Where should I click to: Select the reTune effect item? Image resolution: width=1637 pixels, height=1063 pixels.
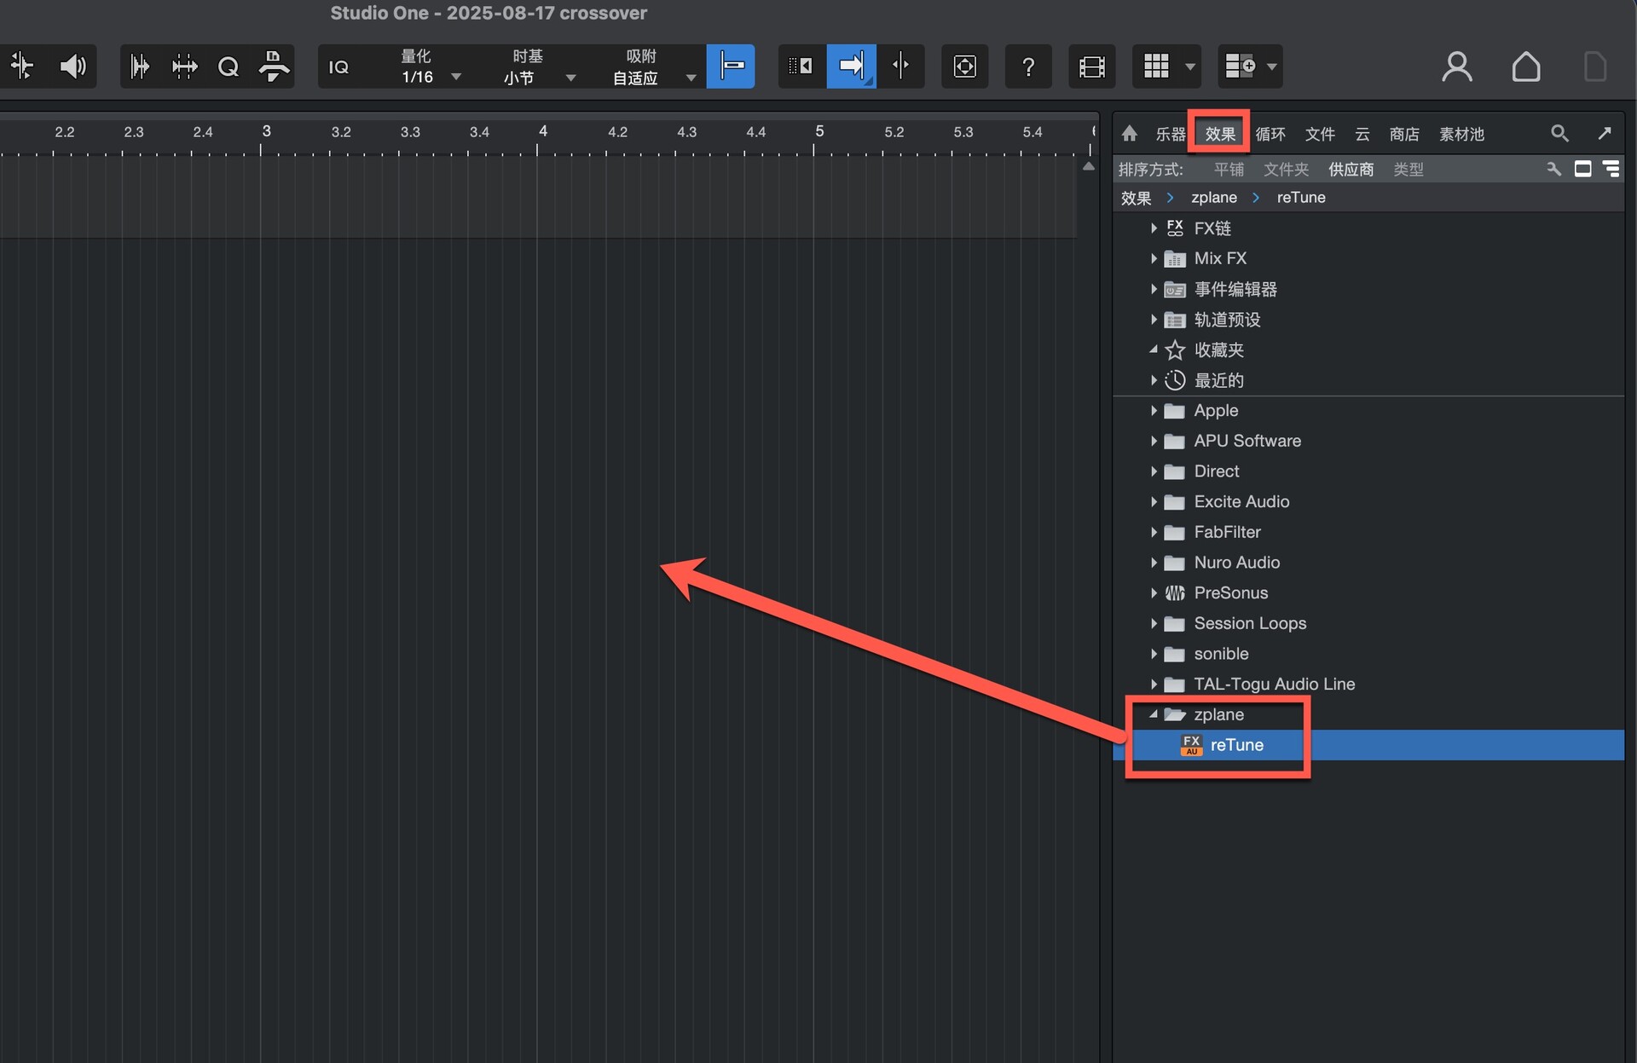(x=1368, y=745)
